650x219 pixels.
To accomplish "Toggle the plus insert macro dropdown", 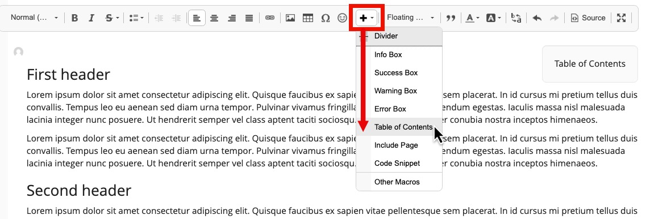I will pyautogui.click(x=366, y=18).
